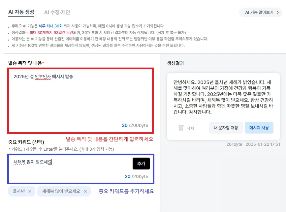Image resolution: width=286 pixels, height=212 pixels.
Task: Click the 261byte size indicator
Action: [234, 144]
